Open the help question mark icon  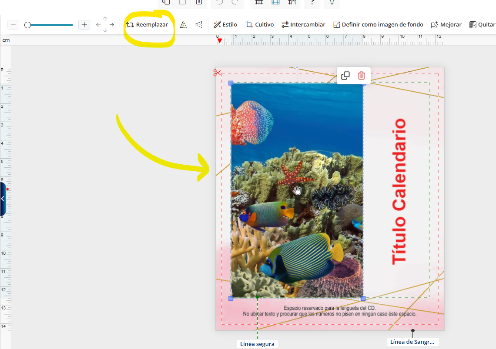click(312, 2)
